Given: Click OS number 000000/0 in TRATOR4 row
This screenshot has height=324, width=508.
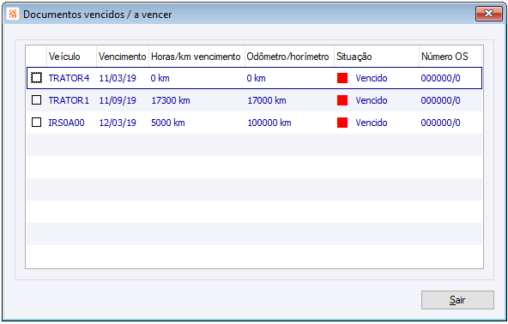Looking at the screenshot, I should click(440, 78).
